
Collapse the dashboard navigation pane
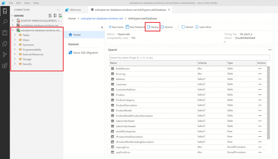[x=102, y=27]
